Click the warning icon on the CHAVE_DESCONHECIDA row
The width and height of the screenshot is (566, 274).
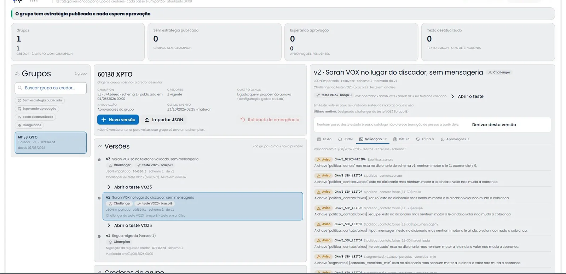pyautogui.click(x=319, y=159)
